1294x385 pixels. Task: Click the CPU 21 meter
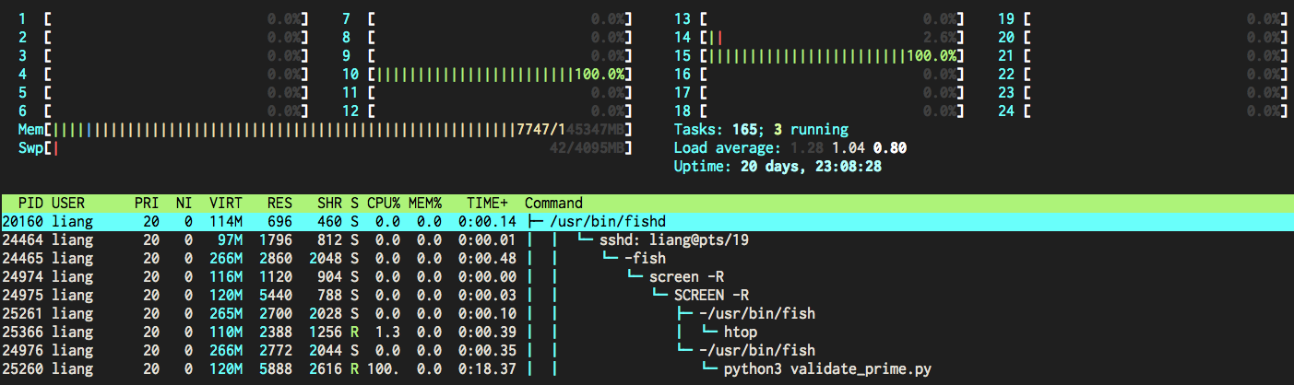pyautogui.click(x=1144, y=55)
